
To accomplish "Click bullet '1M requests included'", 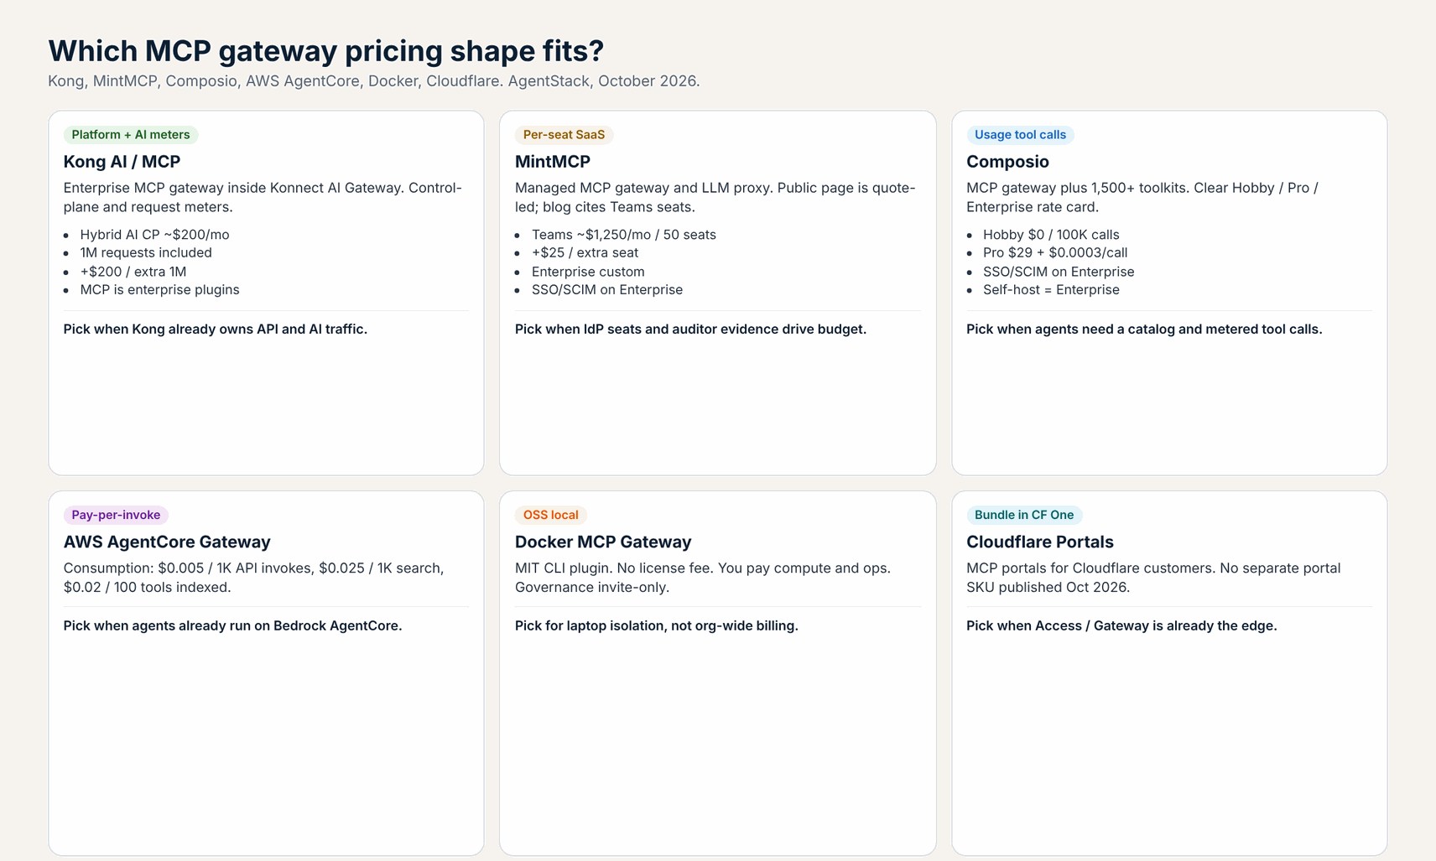I will point(146,253).
